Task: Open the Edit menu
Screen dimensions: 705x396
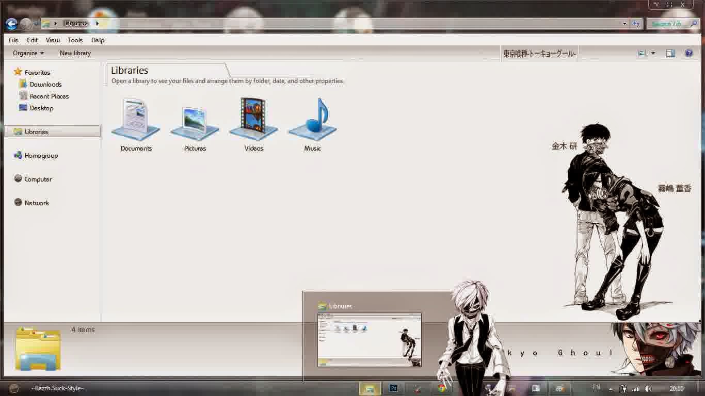Action: [x=32, y=40]
